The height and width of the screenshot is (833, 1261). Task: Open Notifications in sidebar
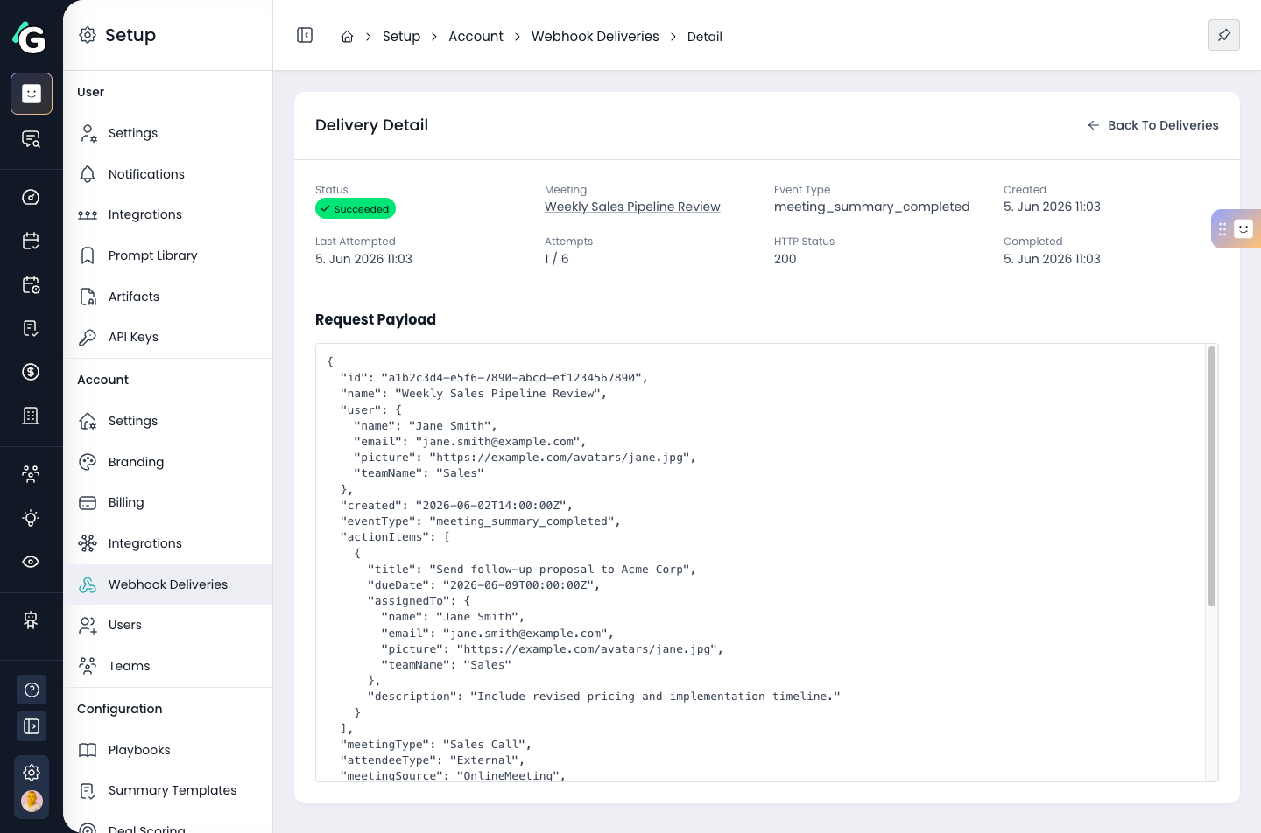pos(167,174)
